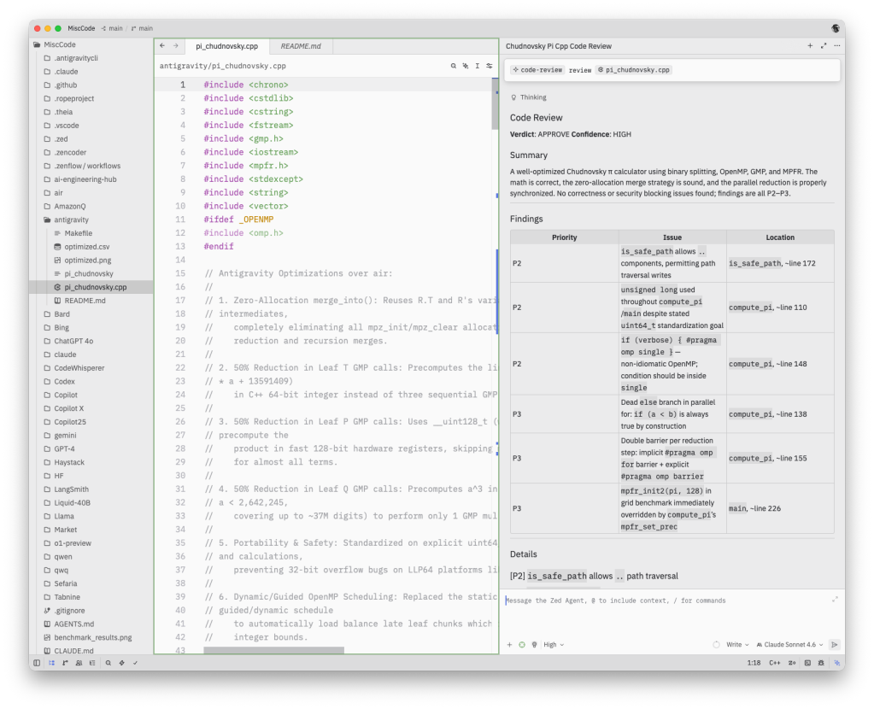Click inline assist sparkle in editor toolbar
Screen dimensions: 874x709
click(x=466, y=66)
